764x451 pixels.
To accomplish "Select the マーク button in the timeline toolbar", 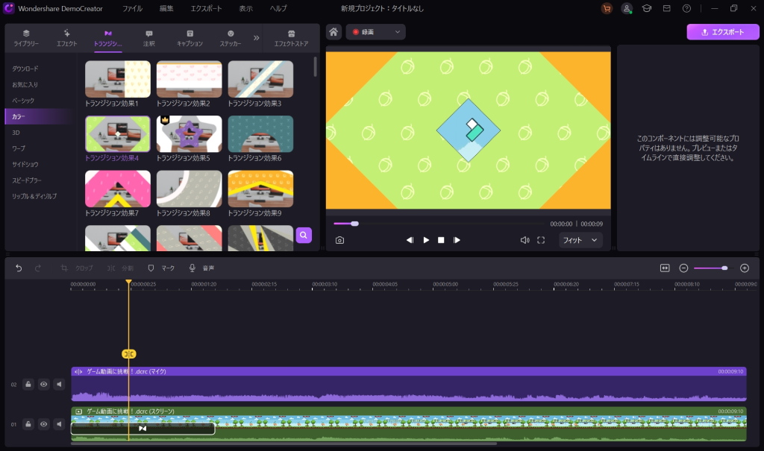I will (x=161, y=268).
